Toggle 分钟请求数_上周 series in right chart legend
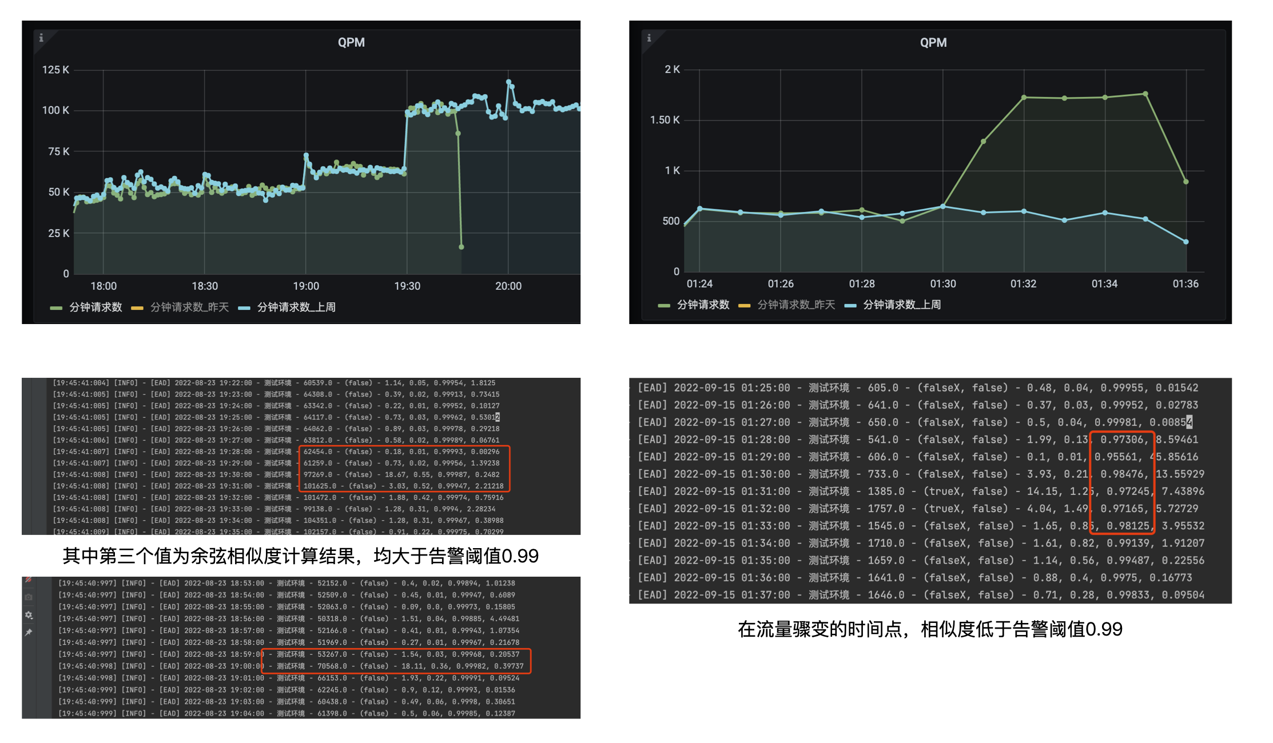 click(x=901, y=305)
